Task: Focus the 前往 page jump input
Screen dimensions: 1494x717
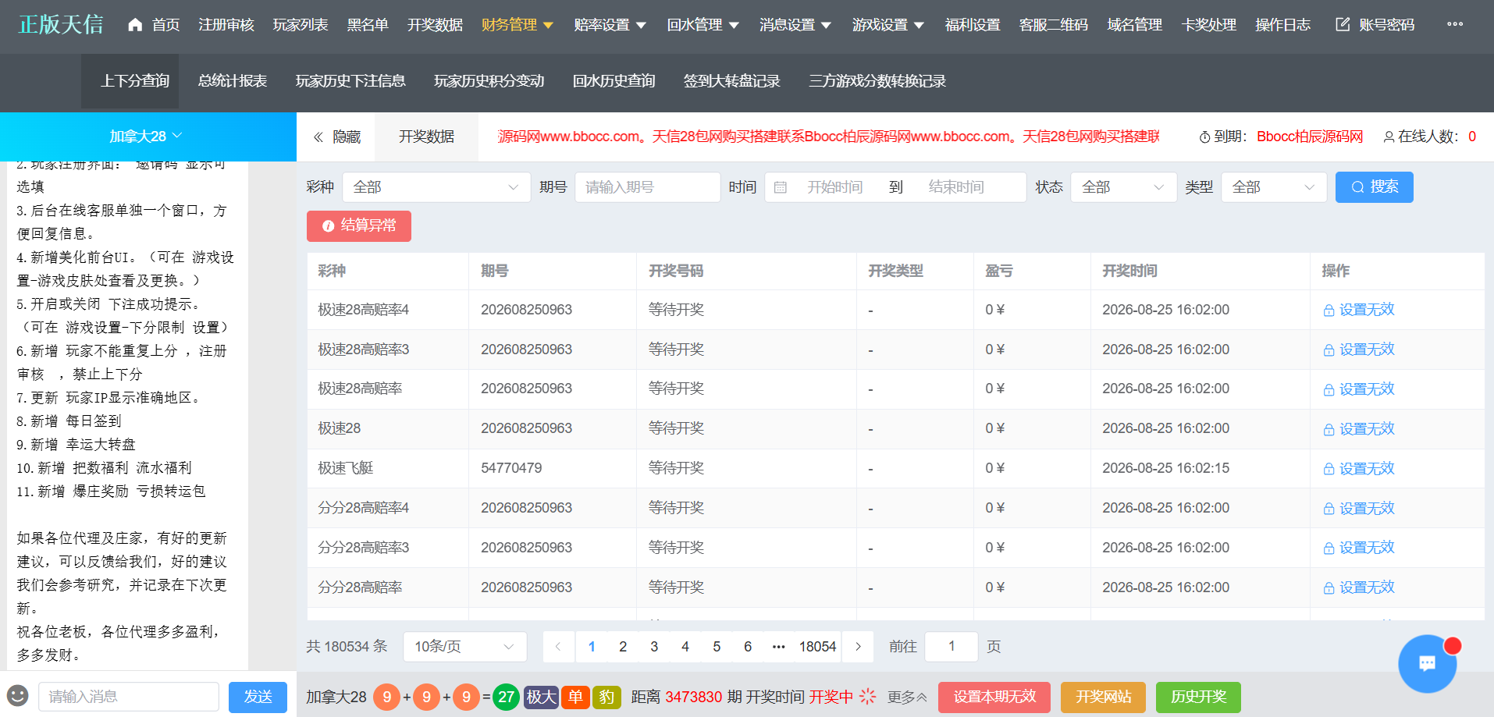Action: pos(952,647)
